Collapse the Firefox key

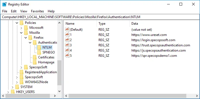[x=26, y=38]
